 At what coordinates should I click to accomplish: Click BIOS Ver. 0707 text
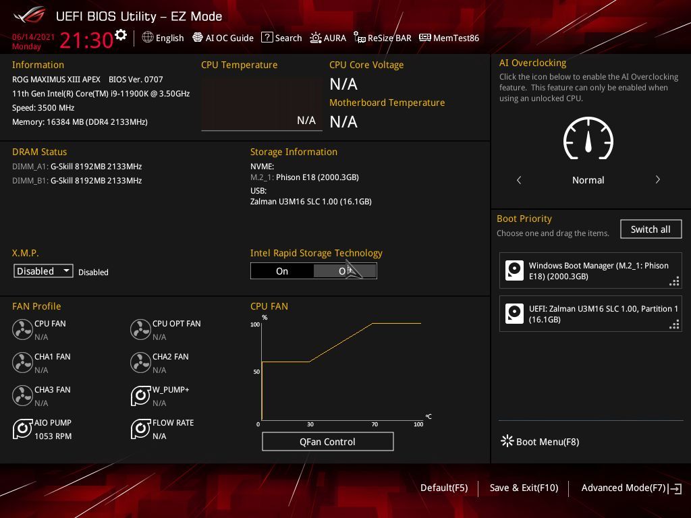pyautogui.click(x=136, y=80)
